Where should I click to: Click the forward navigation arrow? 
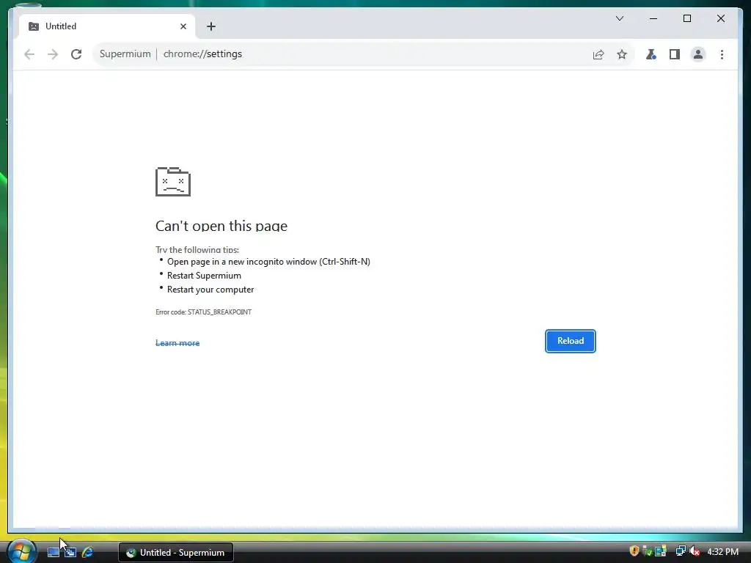tap(53, 54)
